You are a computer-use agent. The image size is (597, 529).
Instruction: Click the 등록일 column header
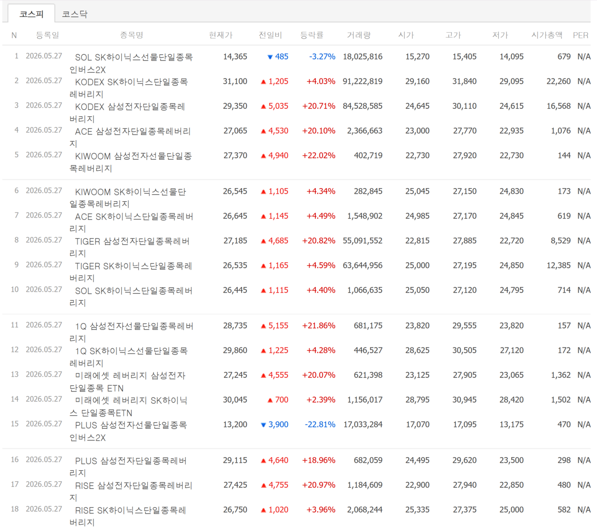click(x=48, y=35)
